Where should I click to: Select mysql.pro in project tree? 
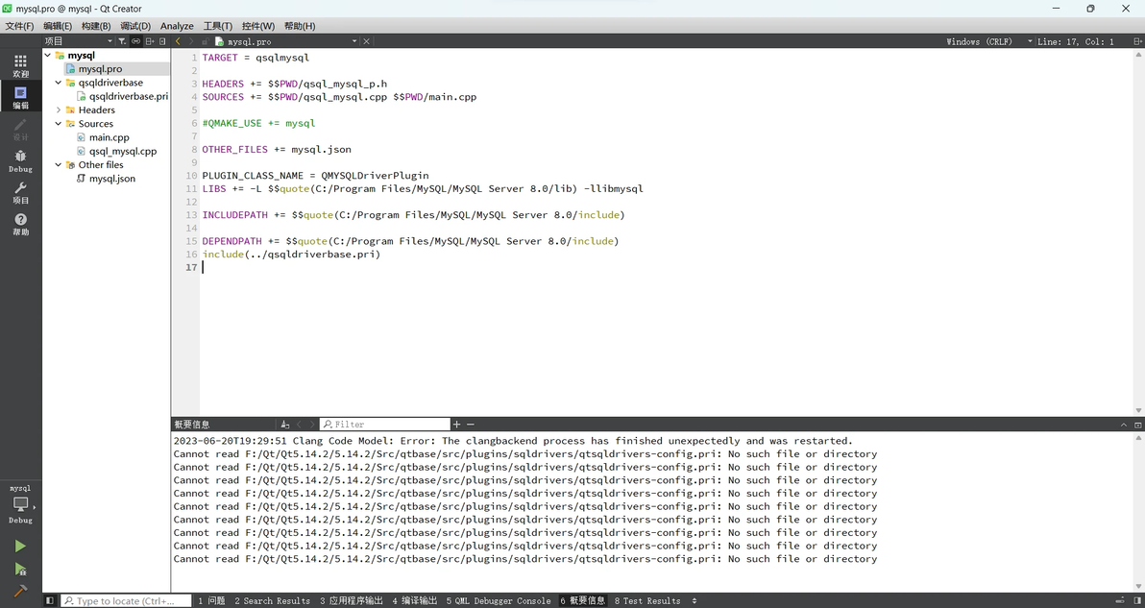[100, 68]
